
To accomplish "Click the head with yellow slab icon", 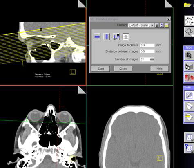I will point(189,117).
